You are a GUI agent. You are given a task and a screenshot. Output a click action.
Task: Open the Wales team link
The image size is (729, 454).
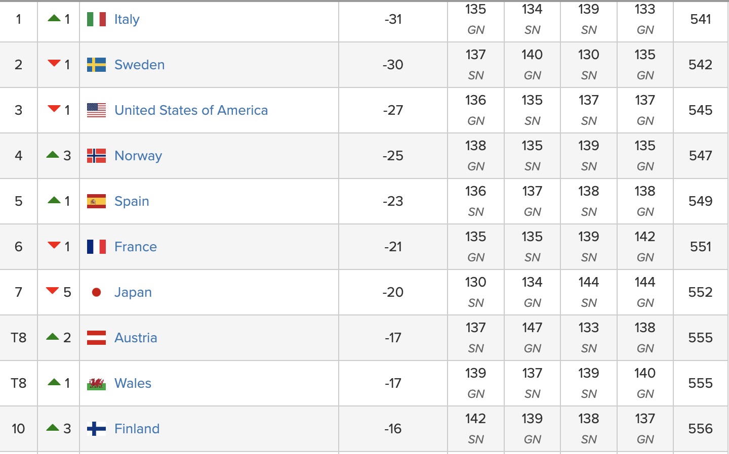point(133,383)
